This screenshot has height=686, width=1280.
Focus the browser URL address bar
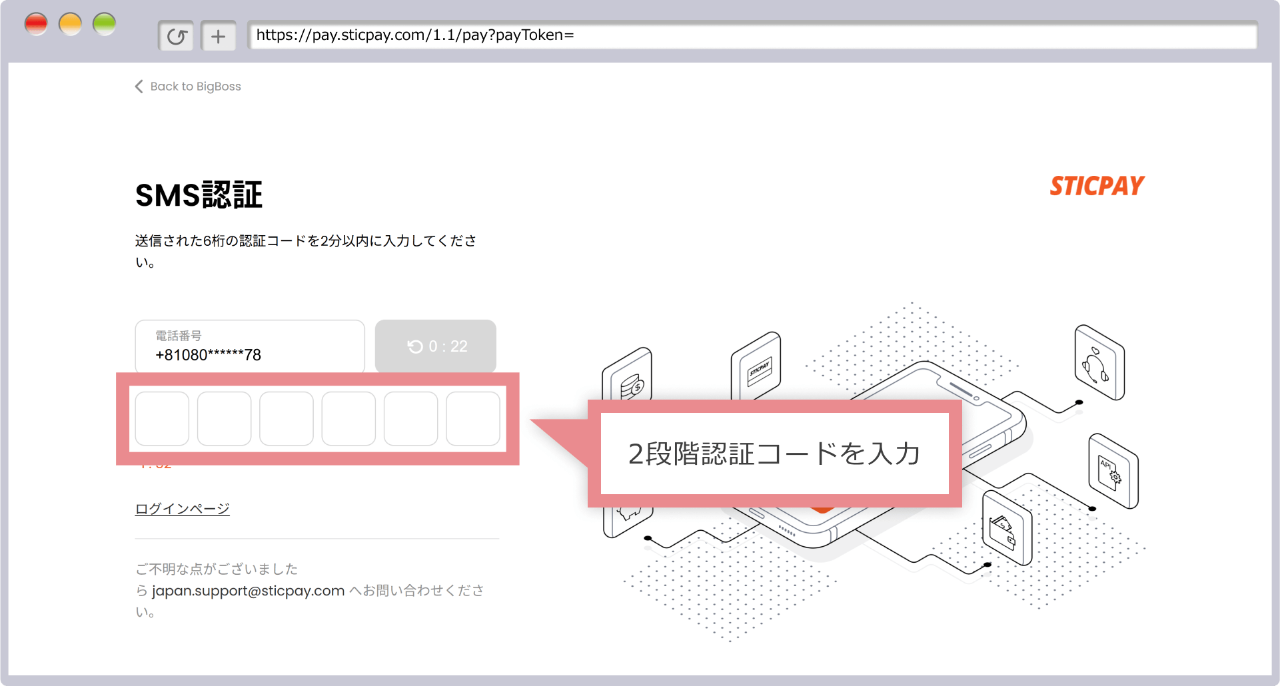[752, 35]
